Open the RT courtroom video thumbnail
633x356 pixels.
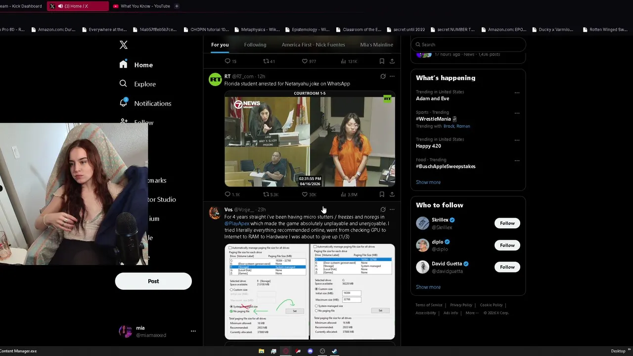(x=310, y=139)
